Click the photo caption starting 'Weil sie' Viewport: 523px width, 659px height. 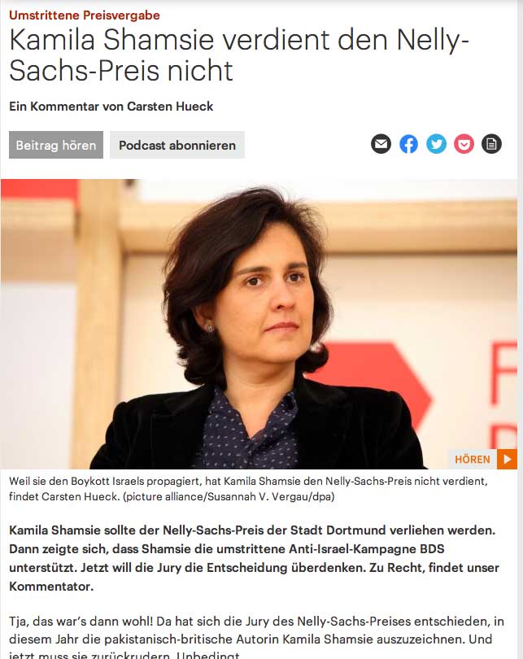coord(249,488)
